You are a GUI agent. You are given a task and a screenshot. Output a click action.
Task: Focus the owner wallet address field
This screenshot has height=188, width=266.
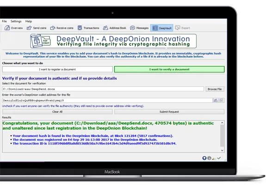(107, 100)
